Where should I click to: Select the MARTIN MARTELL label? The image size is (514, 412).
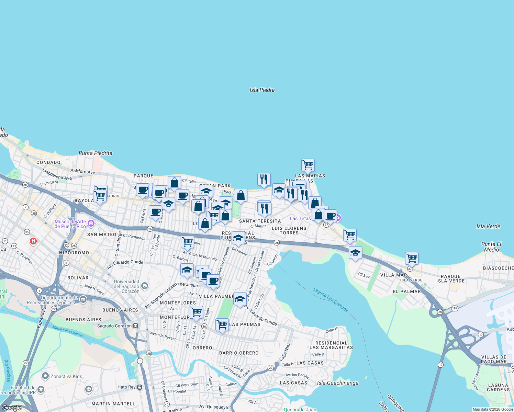[x=113, y=404]
